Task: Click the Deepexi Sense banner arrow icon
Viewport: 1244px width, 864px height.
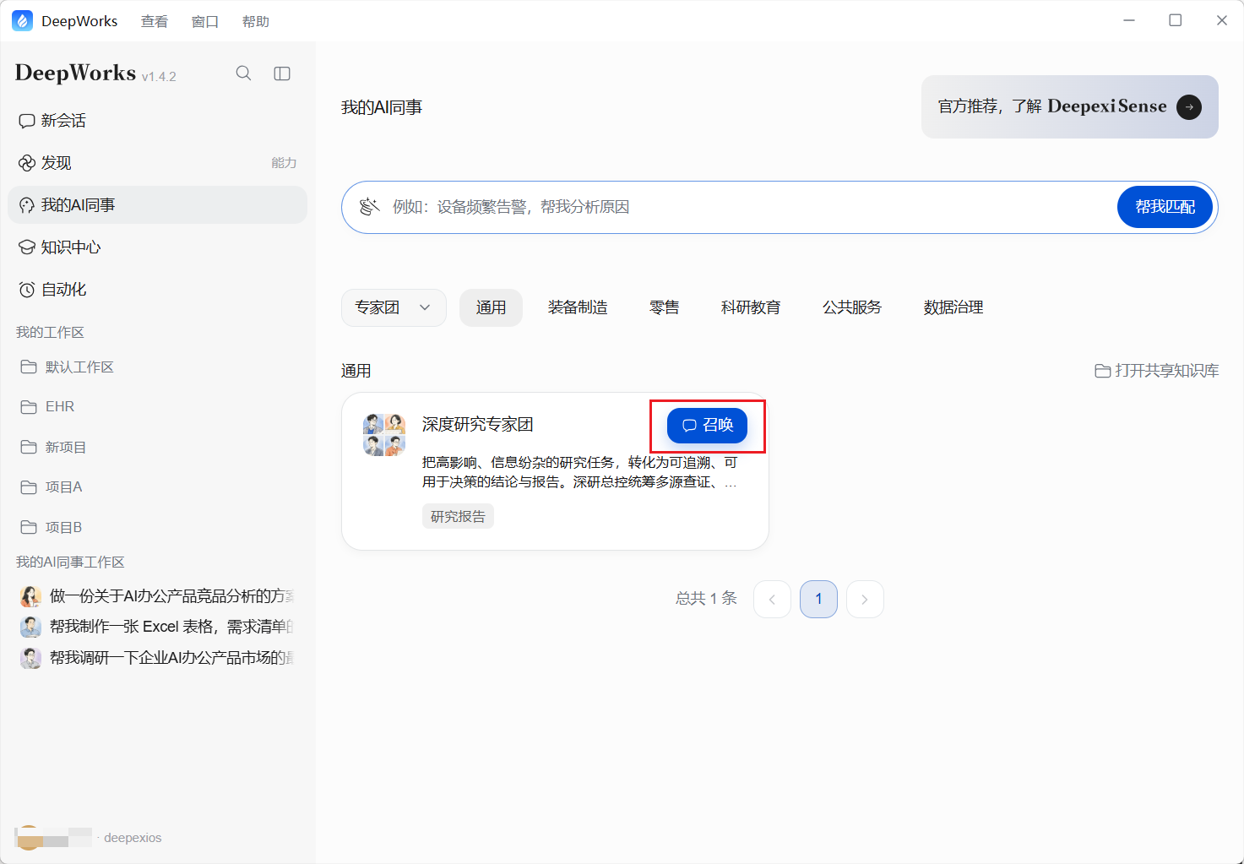Action: tap(1189, 107)
